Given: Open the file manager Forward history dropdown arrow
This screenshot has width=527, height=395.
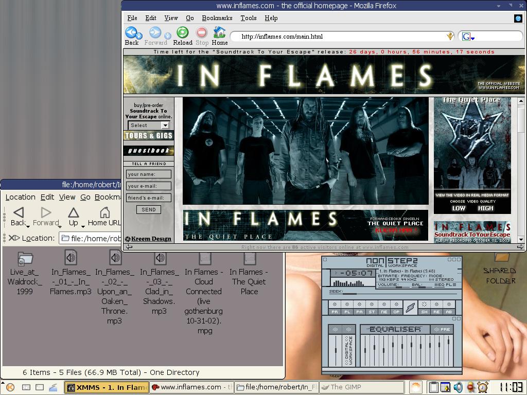Looking at the screenshot, I should [x=60, y=227].
